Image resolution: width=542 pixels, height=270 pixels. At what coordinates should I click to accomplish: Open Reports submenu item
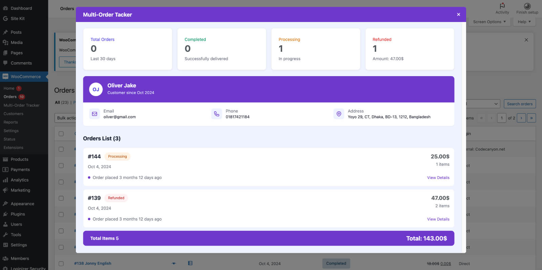tap(11, 122)
